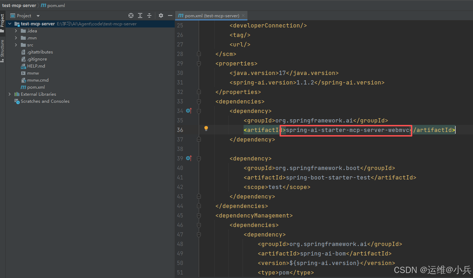Click the Scratches and Consoles icon

coord(17,101)
